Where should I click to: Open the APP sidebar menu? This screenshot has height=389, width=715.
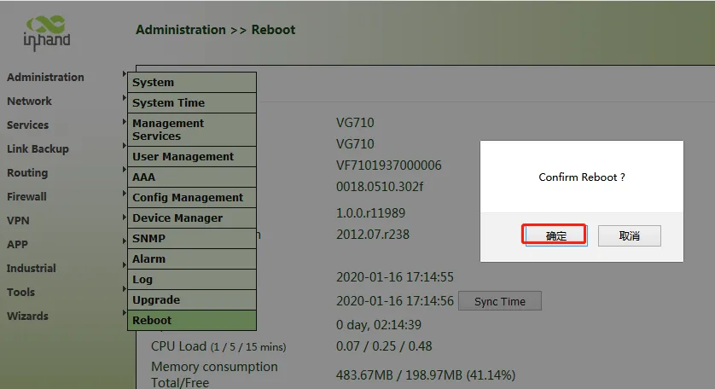click(x=17, y=245)
